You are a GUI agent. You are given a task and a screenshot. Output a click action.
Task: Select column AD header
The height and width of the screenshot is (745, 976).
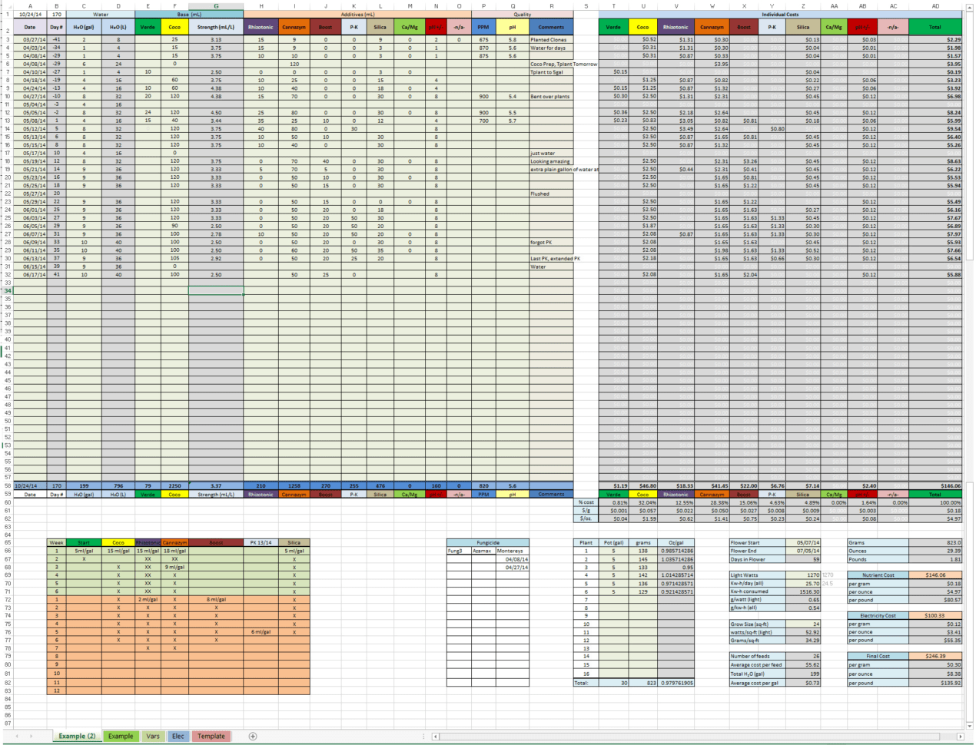click(x=935, y=6)
